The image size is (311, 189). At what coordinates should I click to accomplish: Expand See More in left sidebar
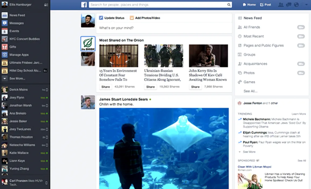(x=17, y=79)
